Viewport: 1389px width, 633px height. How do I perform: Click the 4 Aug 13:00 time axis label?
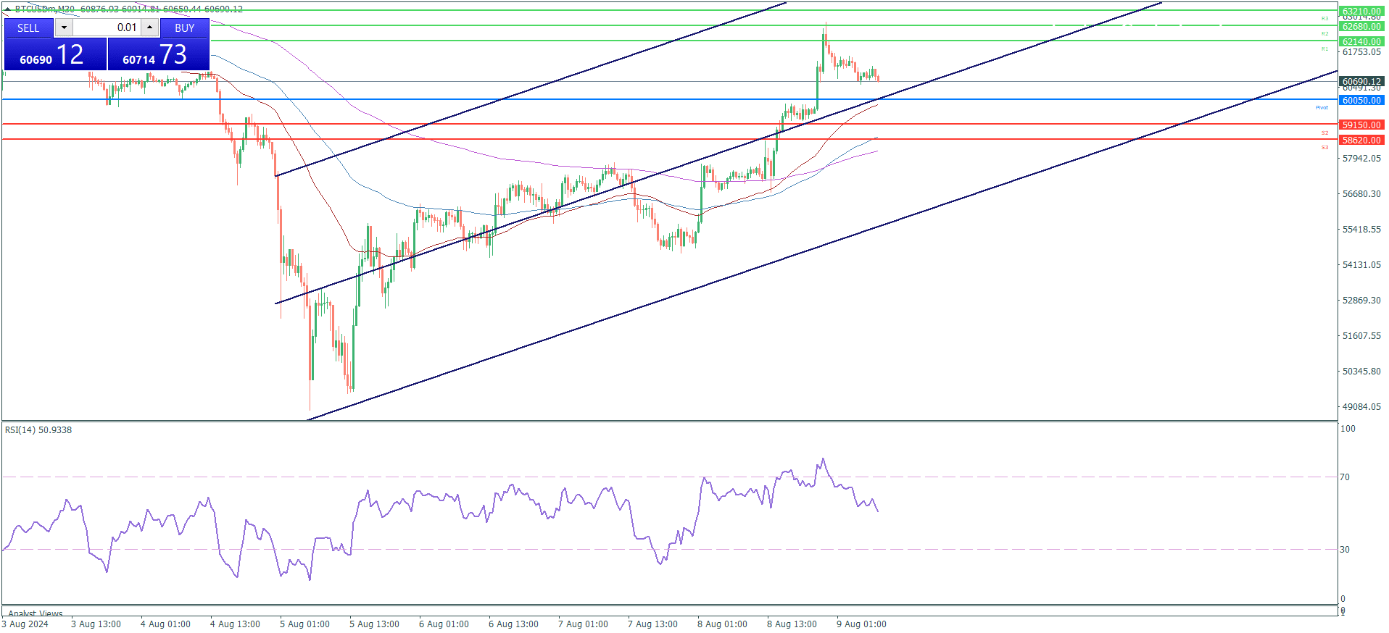[x=235, y=624]
